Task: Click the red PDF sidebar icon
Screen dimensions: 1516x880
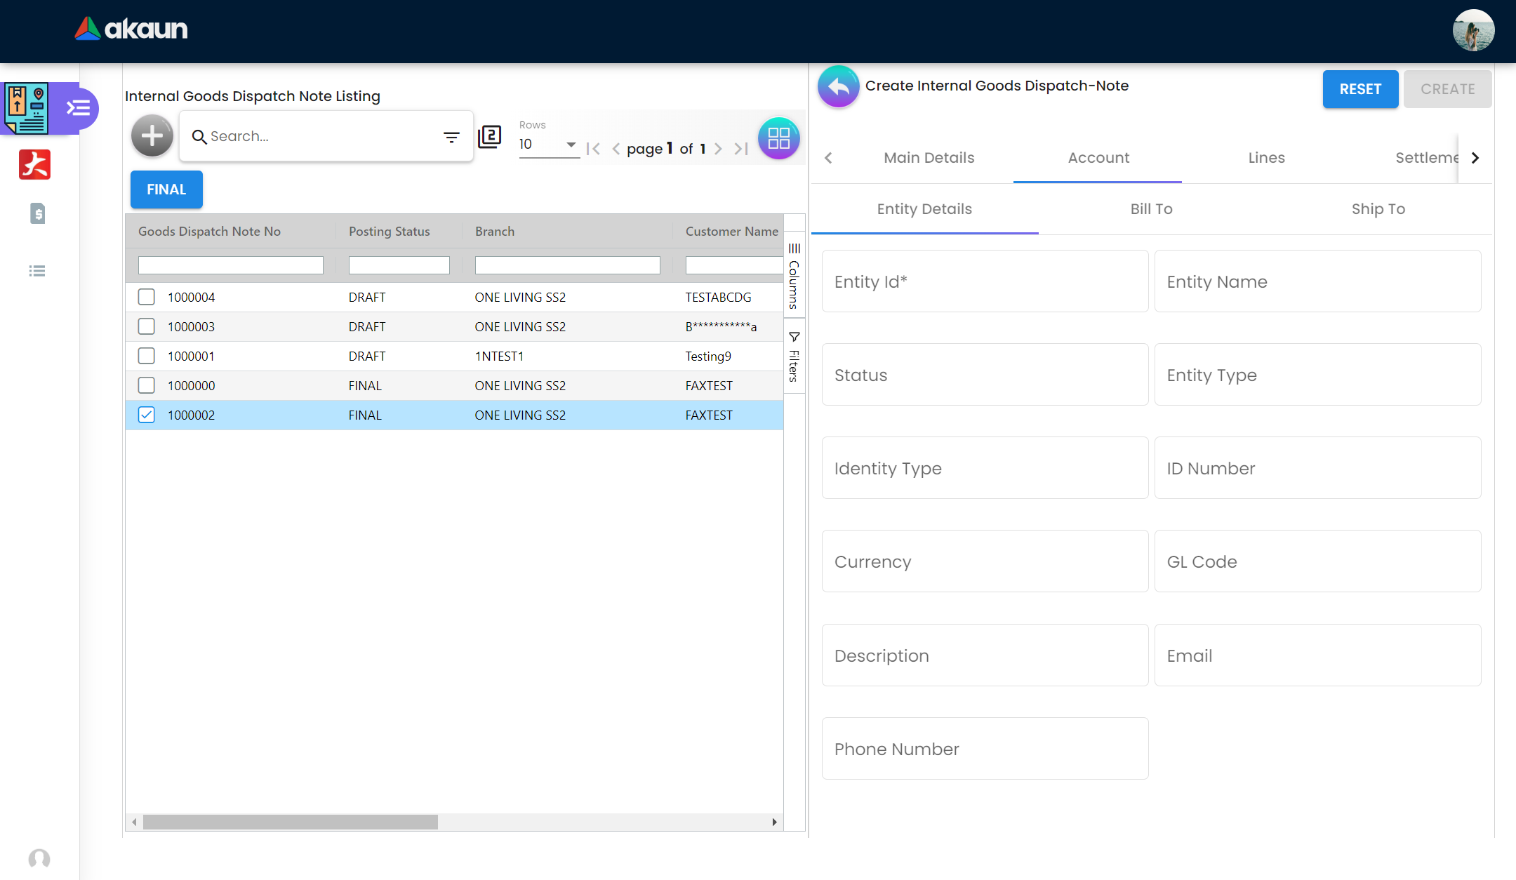Action: pyautogui.click(x=34, y=165)
